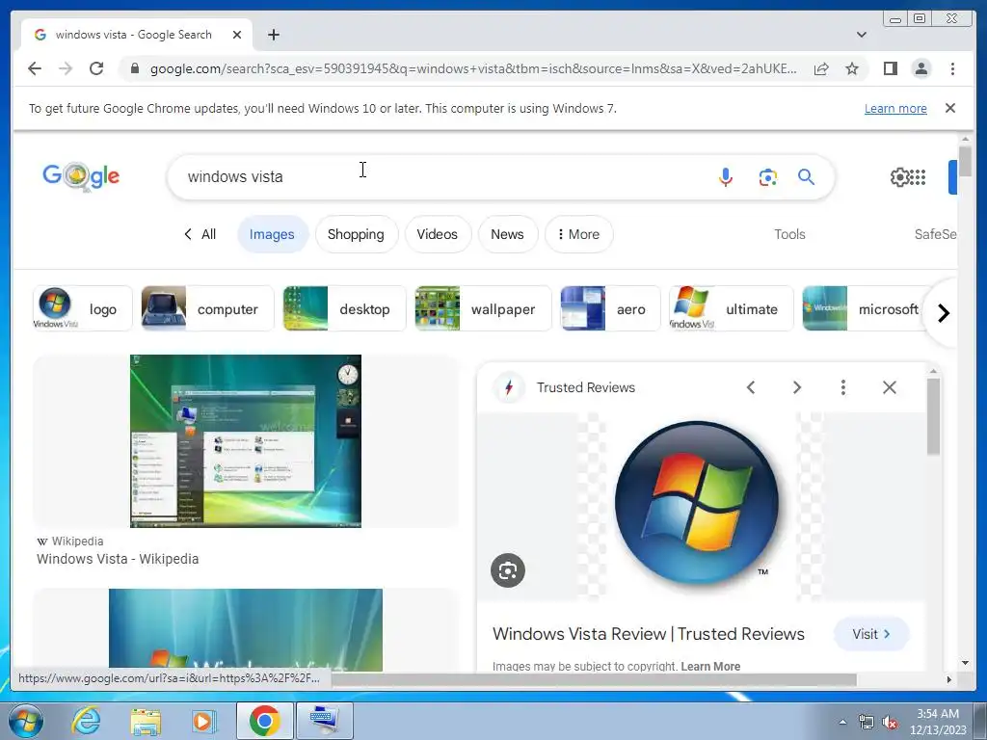
Task: Click the muted volume tray icon
Action: click(x=890, y=723)
